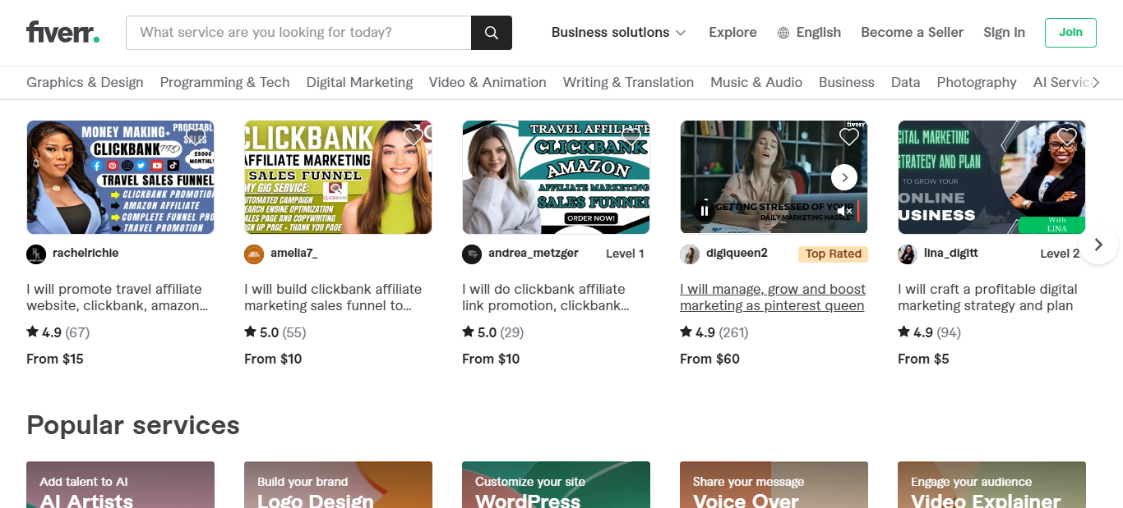Select the Digital Marketing category
Image resolution: width=1123 pixels, height=508 pixels.
tap(359, 82)
